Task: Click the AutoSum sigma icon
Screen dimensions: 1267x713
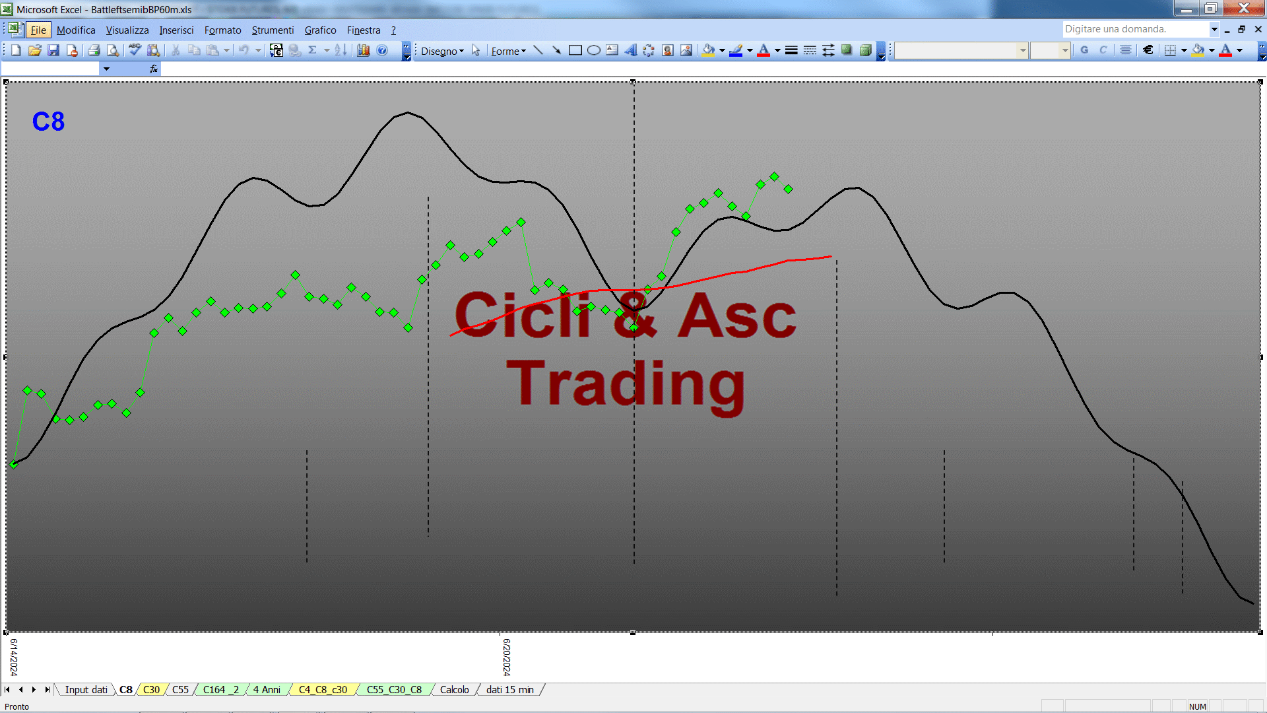Action: click(313, 50)
